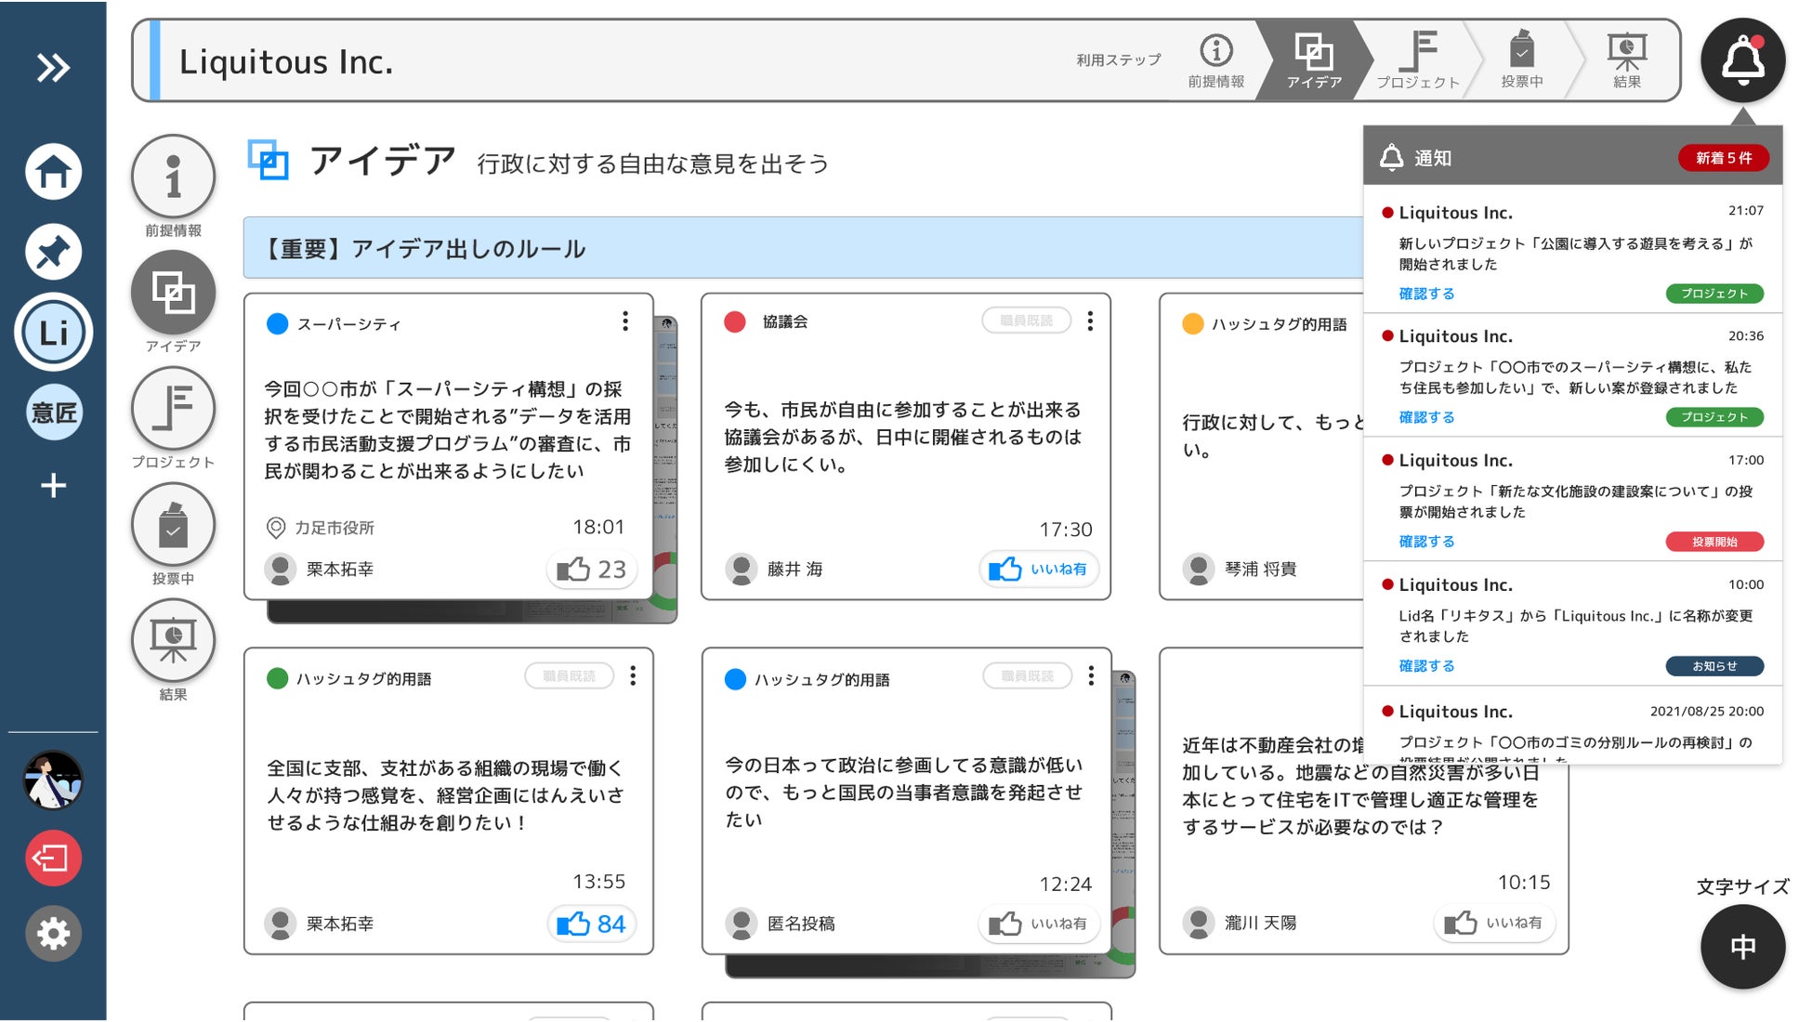
Task: Open three-dot menu on 協議会 card
Action: pyautogui.click(x=1090, y=321)
